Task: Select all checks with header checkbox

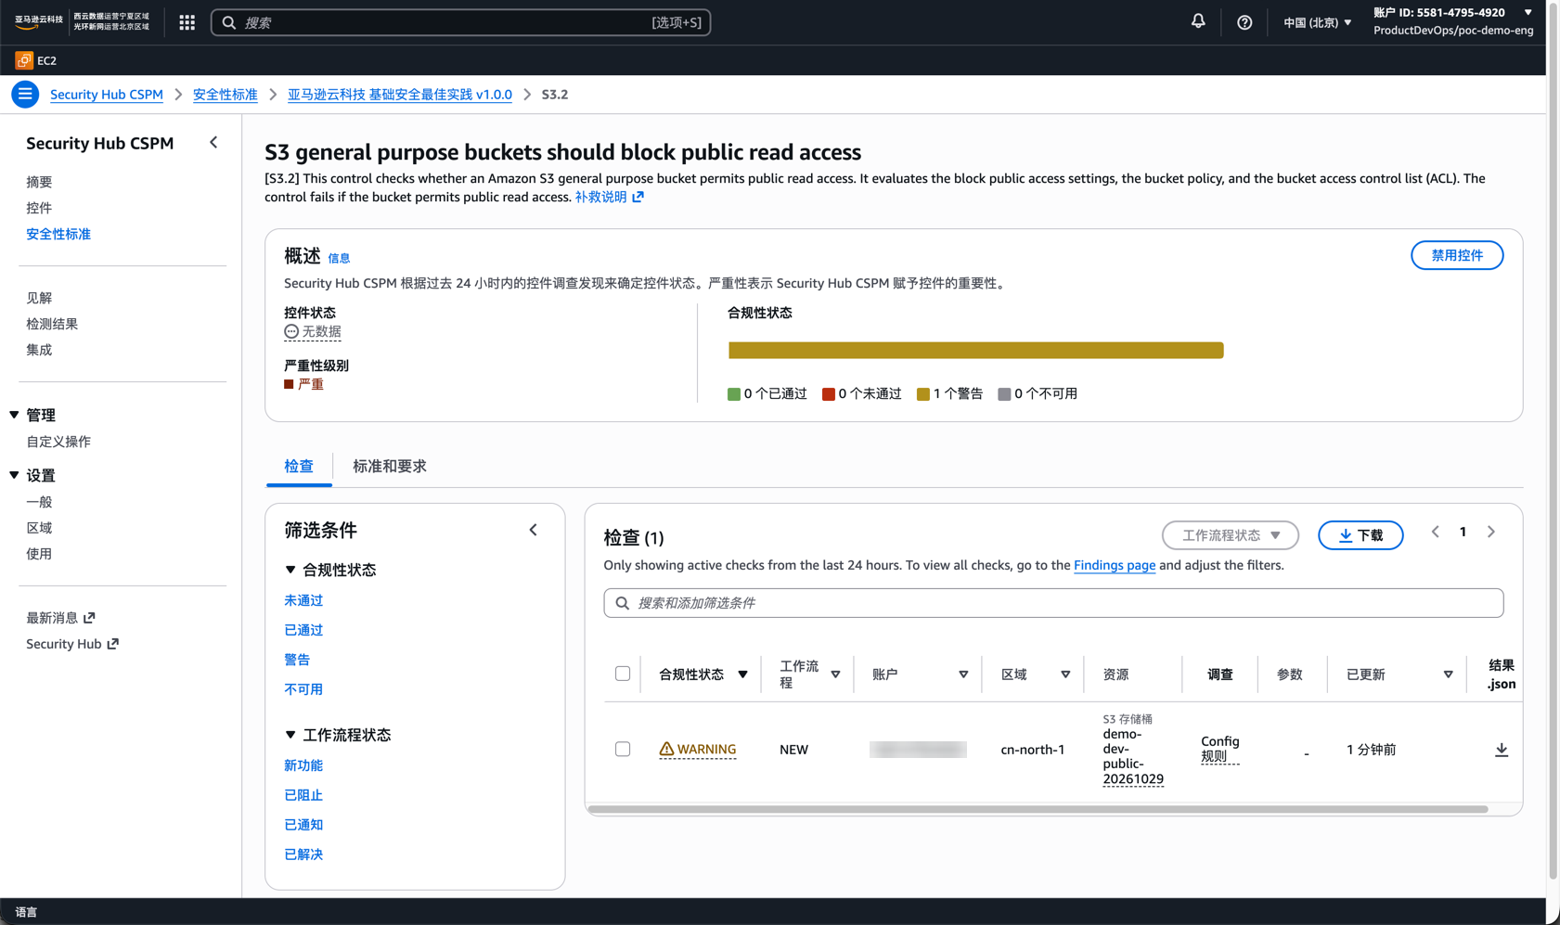Action: tap(623, 674)
